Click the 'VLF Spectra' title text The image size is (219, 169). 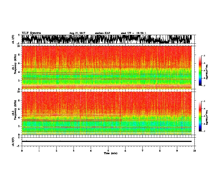pos(31,33)
